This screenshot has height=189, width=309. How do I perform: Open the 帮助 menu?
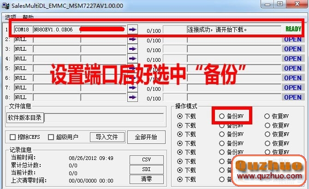[x=28, y=17]
